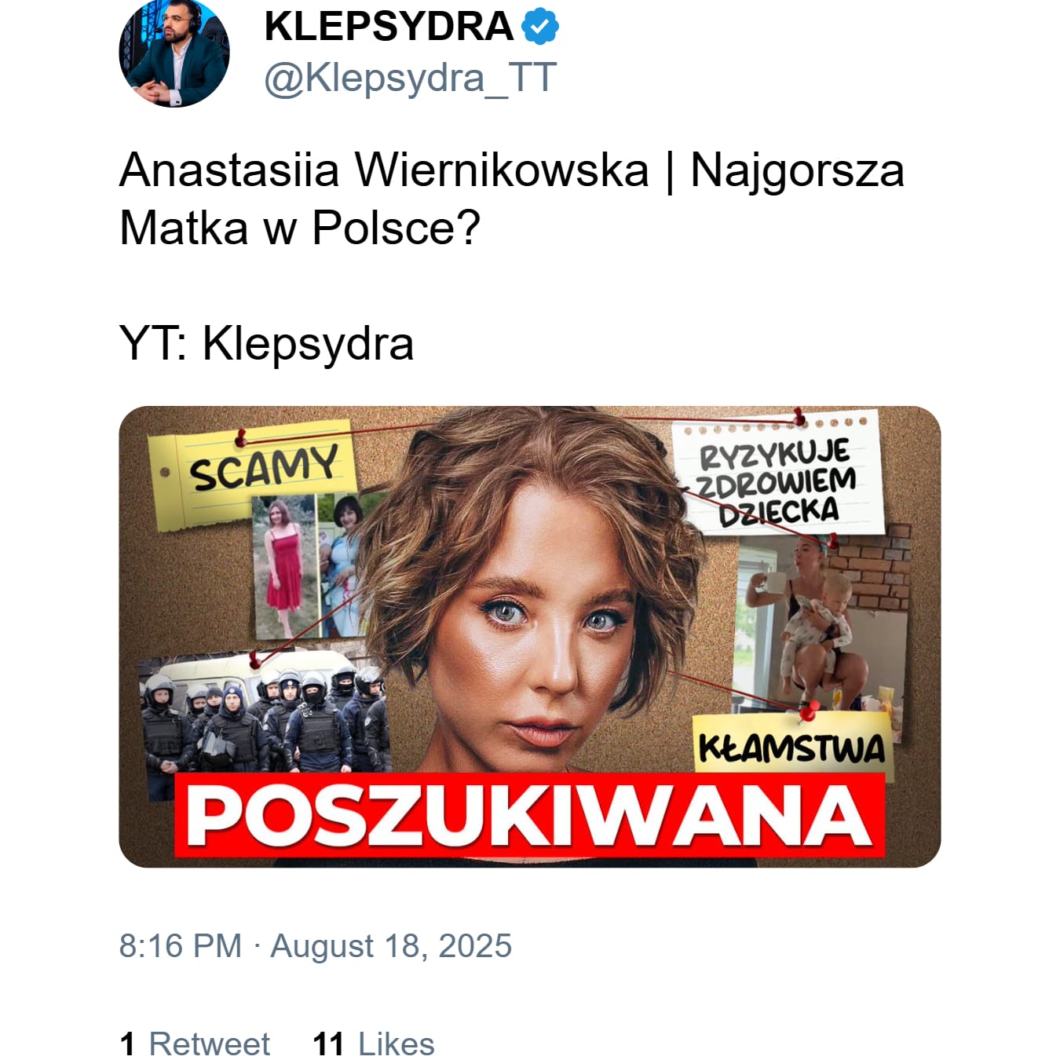Click the KŁAMSTWA yellow label
1060x1060 pixels.
(x=791, y=747)
